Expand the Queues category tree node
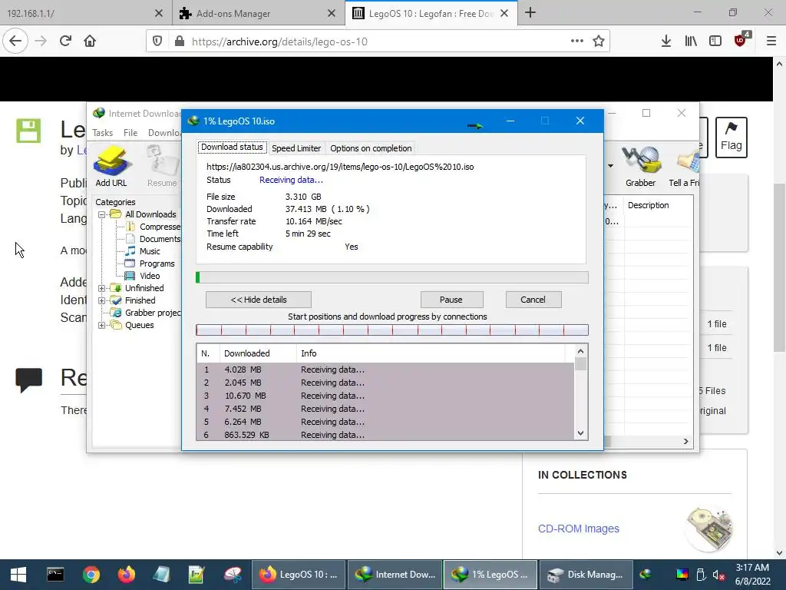786x590 pixels. (x=102, y=326)
